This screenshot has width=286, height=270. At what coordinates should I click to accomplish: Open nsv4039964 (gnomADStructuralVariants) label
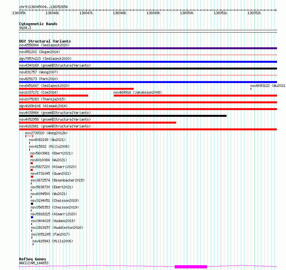55,113
